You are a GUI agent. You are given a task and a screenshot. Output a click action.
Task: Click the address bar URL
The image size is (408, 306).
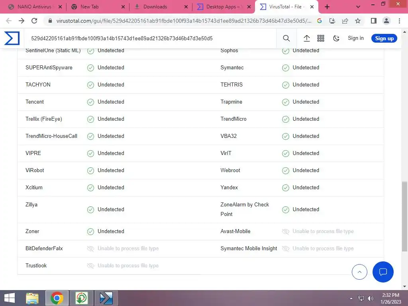click(184, 21)
